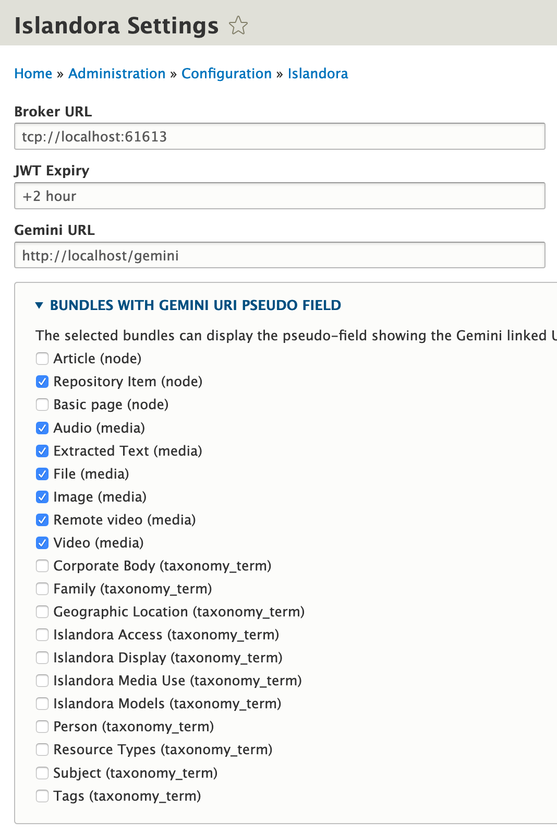Image resolution: width=557 pixels, height=832 pixels.
Task: Uncheck Extracted Text (media)
Action: pos(42,451)
